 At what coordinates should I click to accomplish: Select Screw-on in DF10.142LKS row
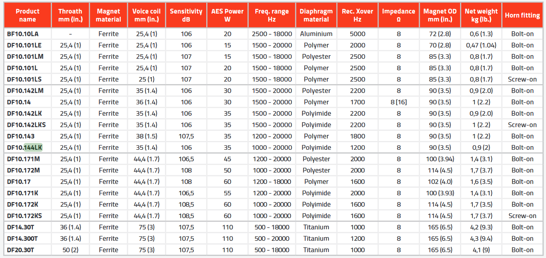[x=522, y=125]
